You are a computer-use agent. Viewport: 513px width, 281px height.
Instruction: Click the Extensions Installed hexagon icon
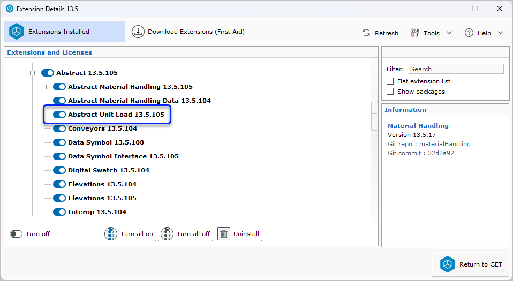pyautogui.click(x=17, y=32)
